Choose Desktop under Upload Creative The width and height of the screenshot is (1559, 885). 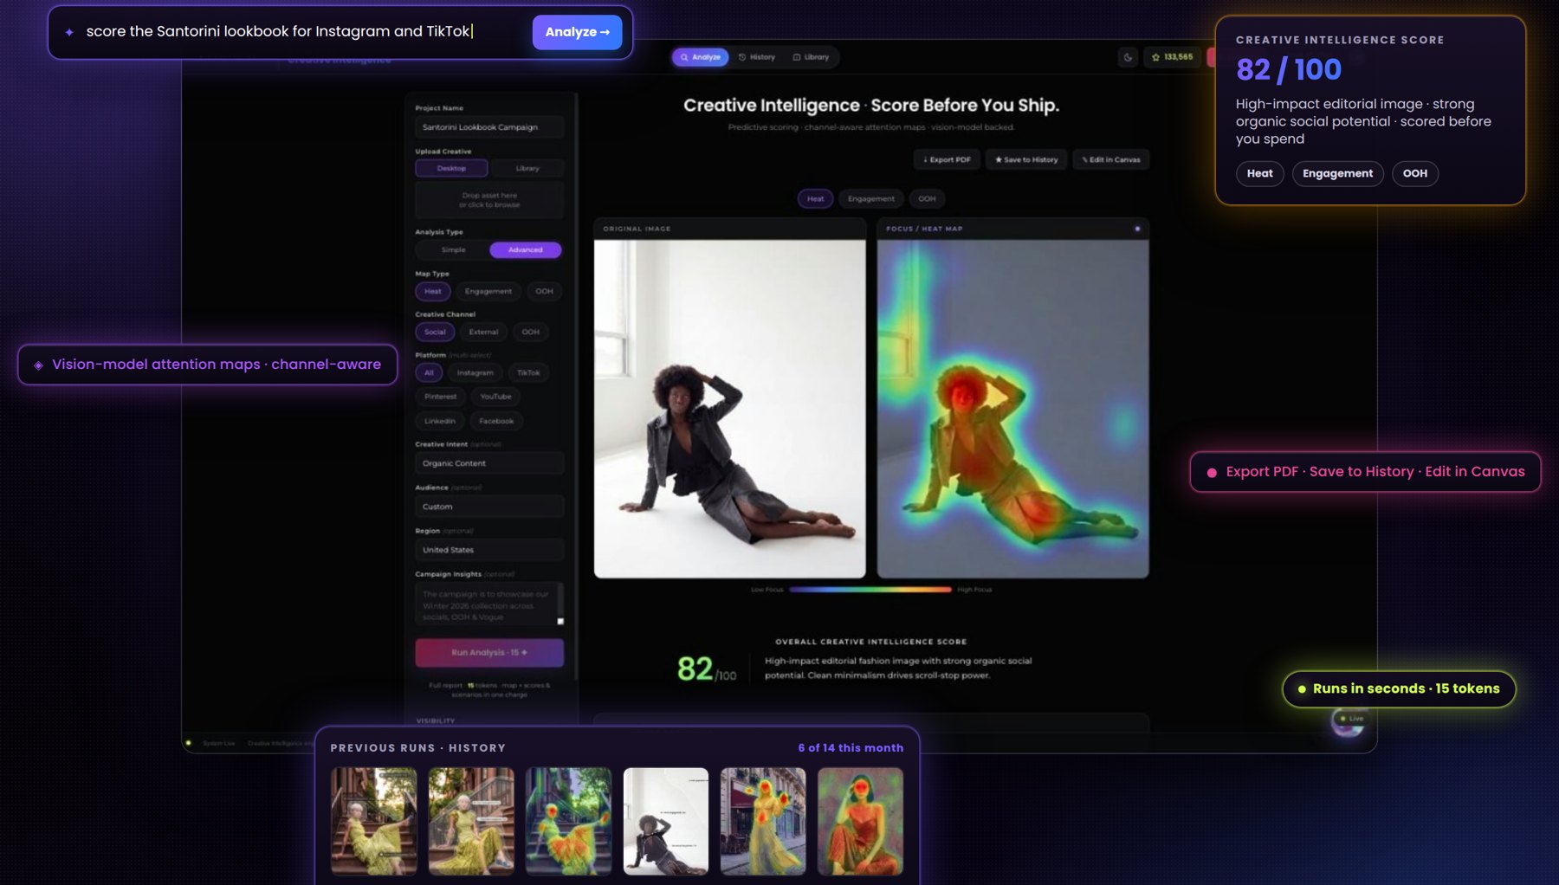click(451, 168)
